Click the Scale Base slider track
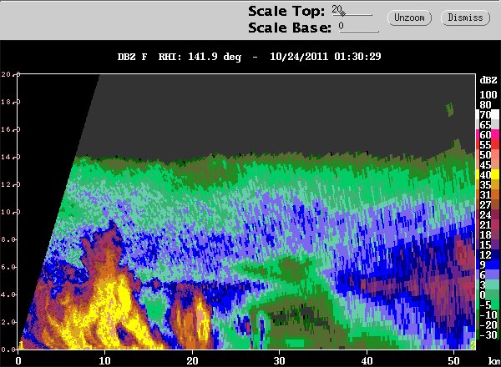The height and width of the screenshot is (367, 501). (359, 31)
